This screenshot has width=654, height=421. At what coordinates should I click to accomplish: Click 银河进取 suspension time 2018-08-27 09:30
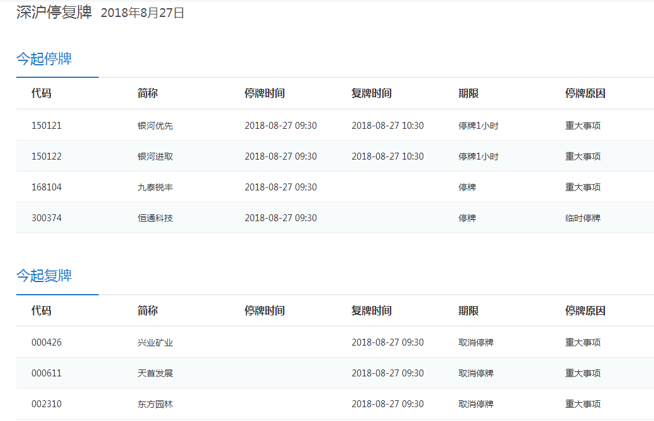click(x=280, y=156)
